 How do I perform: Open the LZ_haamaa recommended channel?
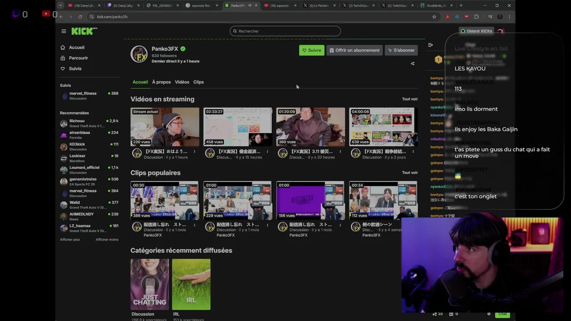click(x=89, y=228)
